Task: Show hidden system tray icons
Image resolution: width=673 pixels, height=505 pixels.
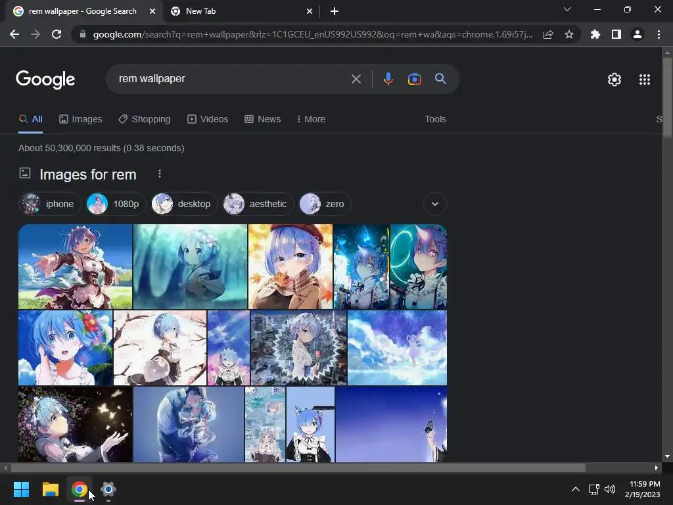Action: (576, 489)
